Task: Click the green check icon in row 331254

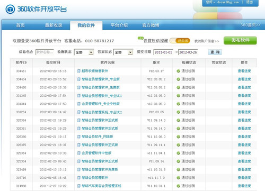Action: click(x=179, y=112)
